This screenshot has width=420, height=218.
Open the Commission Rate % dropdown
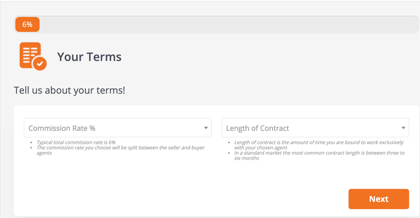pos(117,128)
